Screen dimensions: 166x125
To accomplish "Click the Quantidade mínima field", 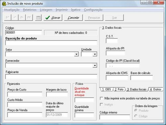I will click(x=84, y=115).
